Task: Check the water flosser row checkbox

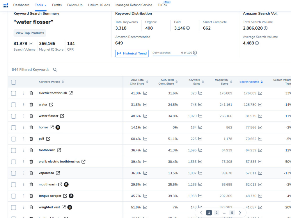Action: 14,116
